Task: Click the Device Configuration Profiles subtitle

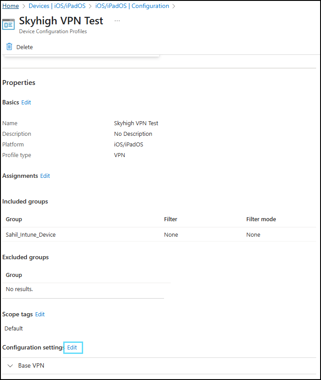Action: tap(53, 31)
